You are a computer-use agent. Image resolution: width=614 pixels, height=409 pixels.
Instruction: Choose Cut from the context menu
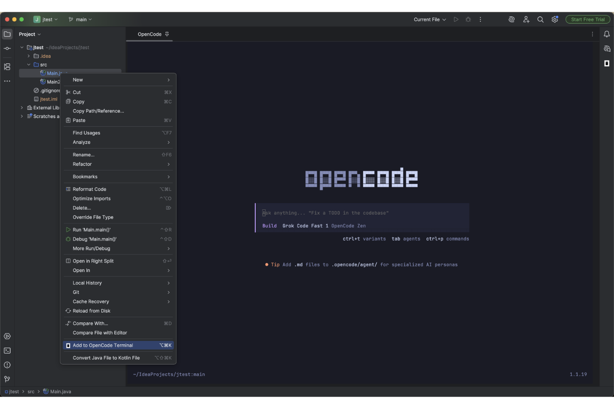[118, 92]
